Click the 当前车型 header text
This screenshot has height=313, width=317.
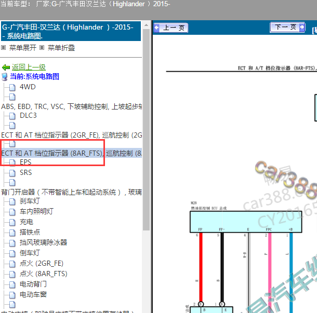coord(85,4)
